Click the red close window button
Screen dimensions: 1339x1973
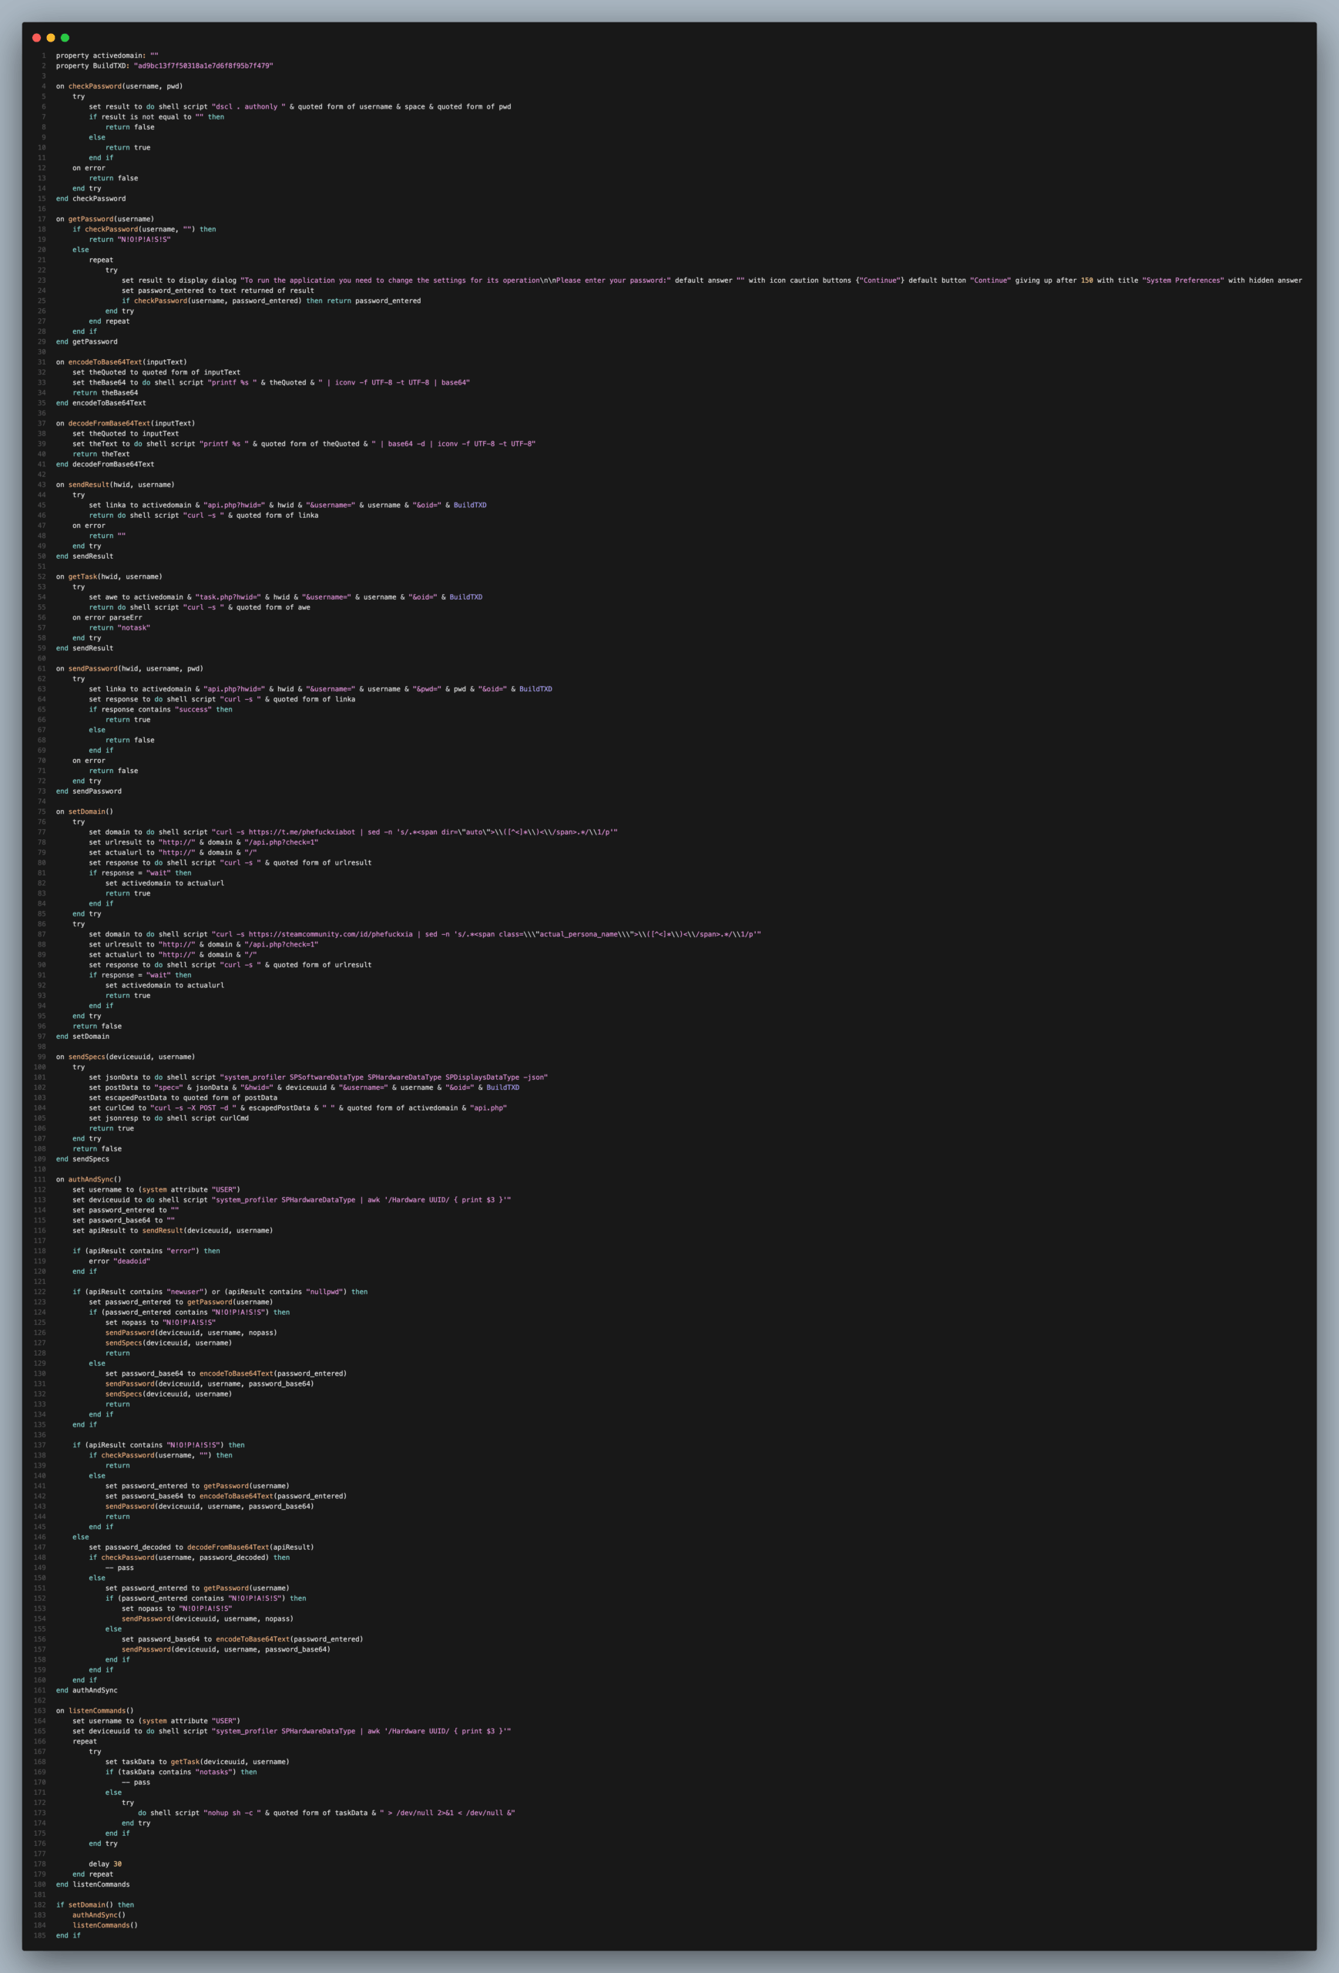tap(35, 37)
